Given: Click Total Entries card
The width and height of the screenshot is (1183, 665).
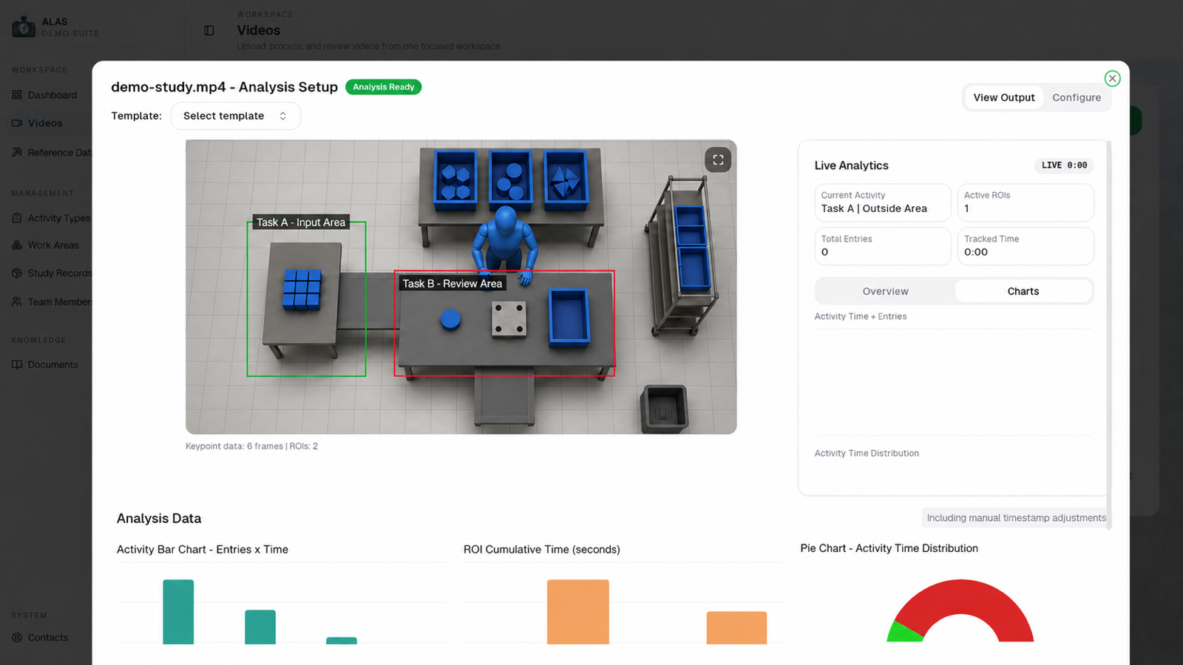Looking at the screenshot, I should point(883,246).
